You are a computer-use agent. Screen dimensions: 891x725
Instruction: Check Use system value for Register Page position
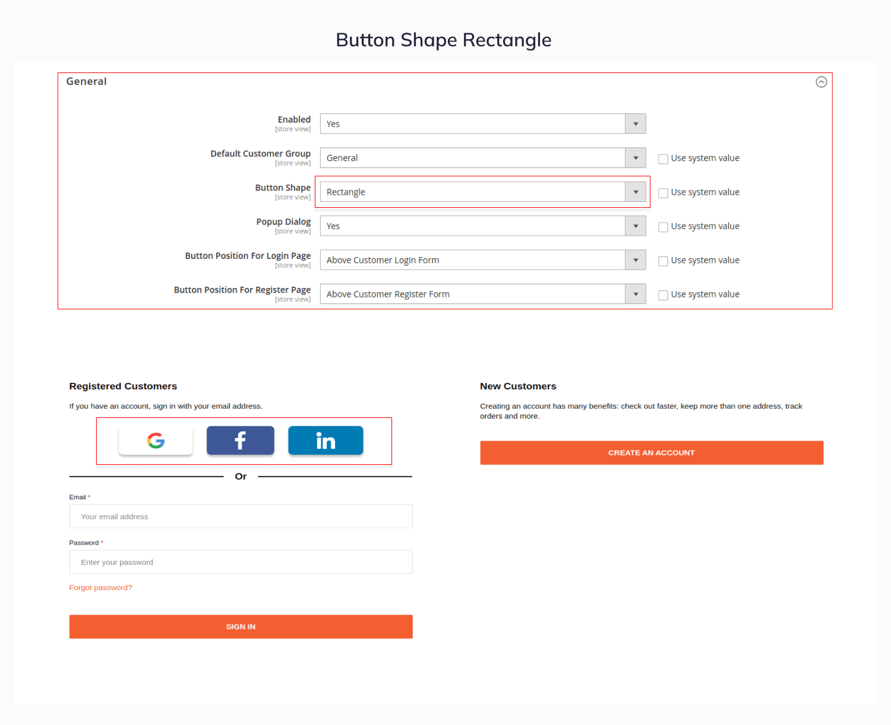click(x=663, y=295)
